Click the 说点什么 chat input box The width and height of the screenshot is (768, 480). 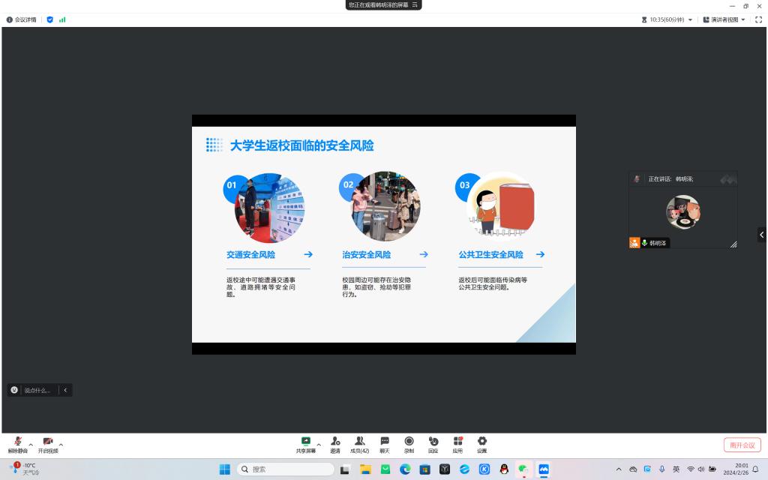pos(36,390)
